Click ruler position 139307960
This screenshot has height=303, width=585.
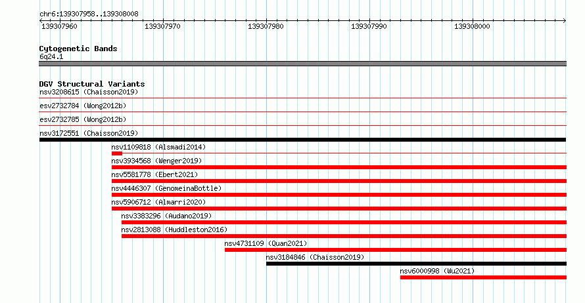click(x=59, y=26)
